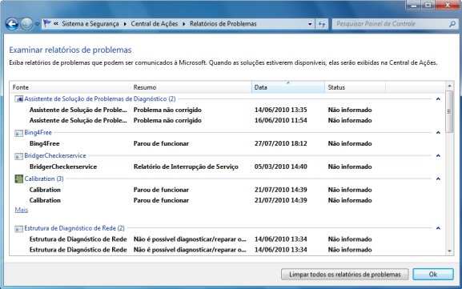Click the Back navigation arrow button
The image size is (462, 289).
point(12,24)
